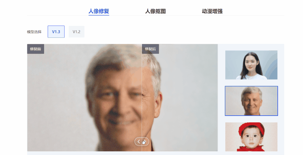Click the 修复后 label on the image
This screenshot has height=155, width=303.
(150, 49)
